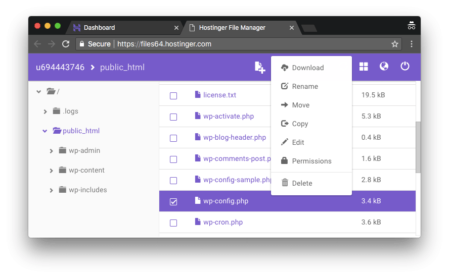Click the power logout icon
The height and width of the screenshot is (278, 449).
click(405, 66)
